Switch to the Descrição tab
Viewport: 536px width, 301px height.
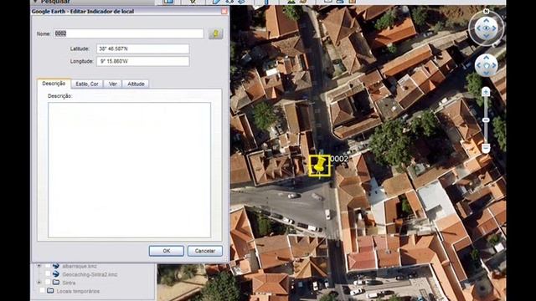(54, 84)
